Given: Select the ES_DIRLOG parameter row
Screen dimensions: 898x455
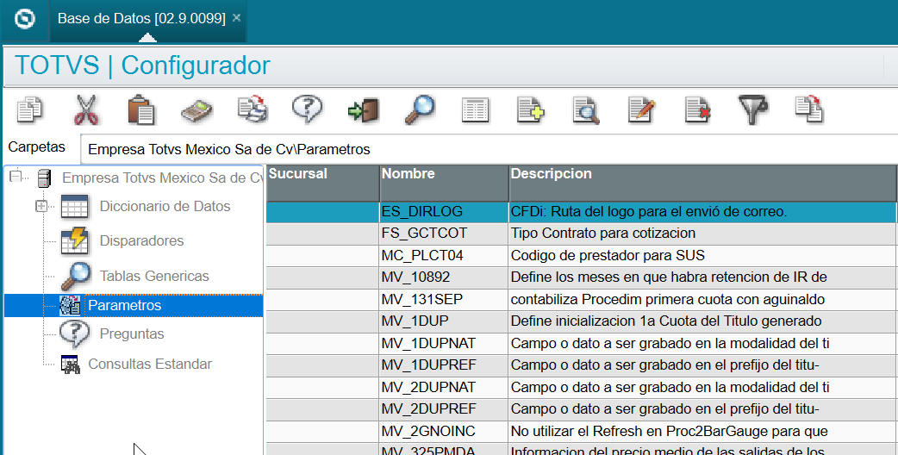Looking at the screenshot, I should 582,212.
